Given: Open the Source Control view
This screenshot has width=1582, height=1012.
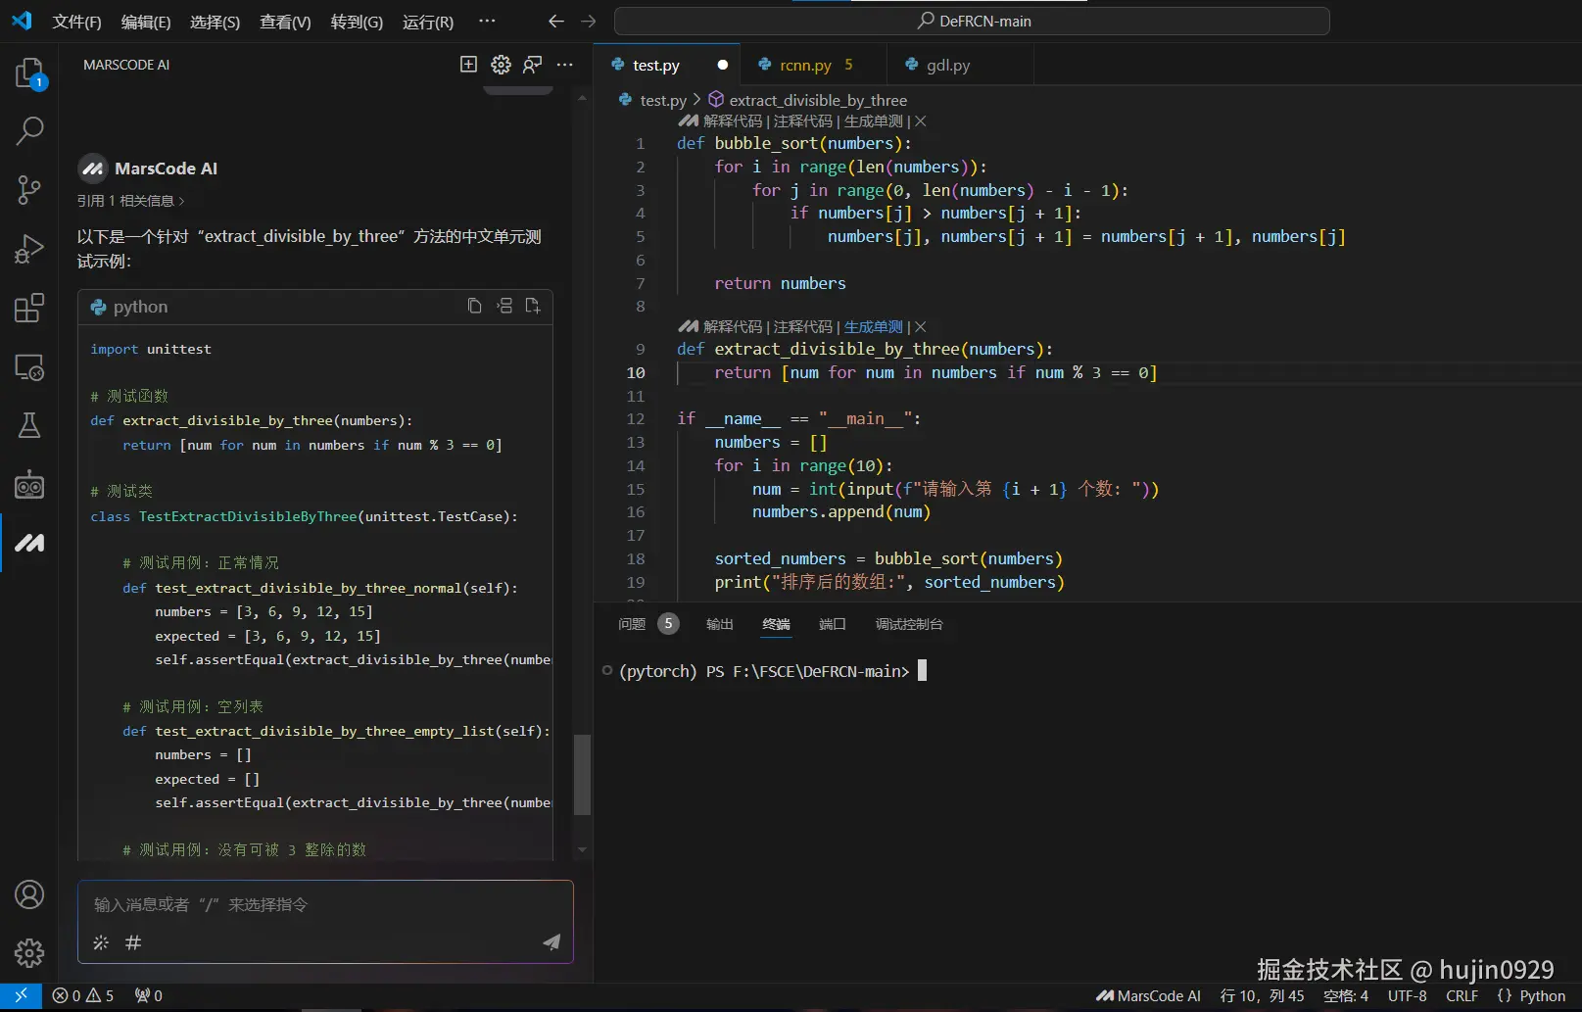Looking at the screenshot, I should (29, 190).
